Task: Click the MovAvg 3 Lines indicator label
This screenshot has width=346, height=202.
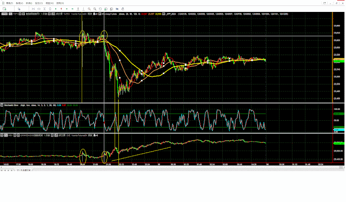Action: tap(109, 14)
